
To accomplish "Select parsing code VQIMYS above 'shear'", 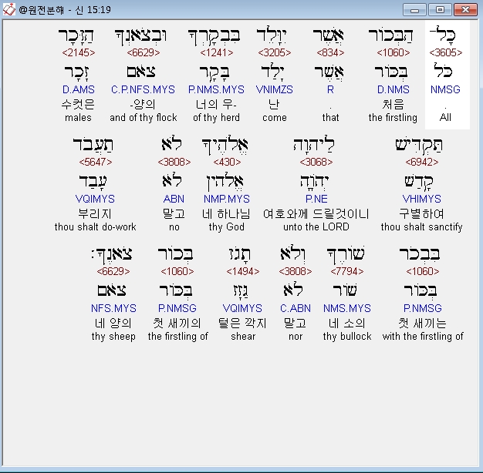I will coord(242,308).
